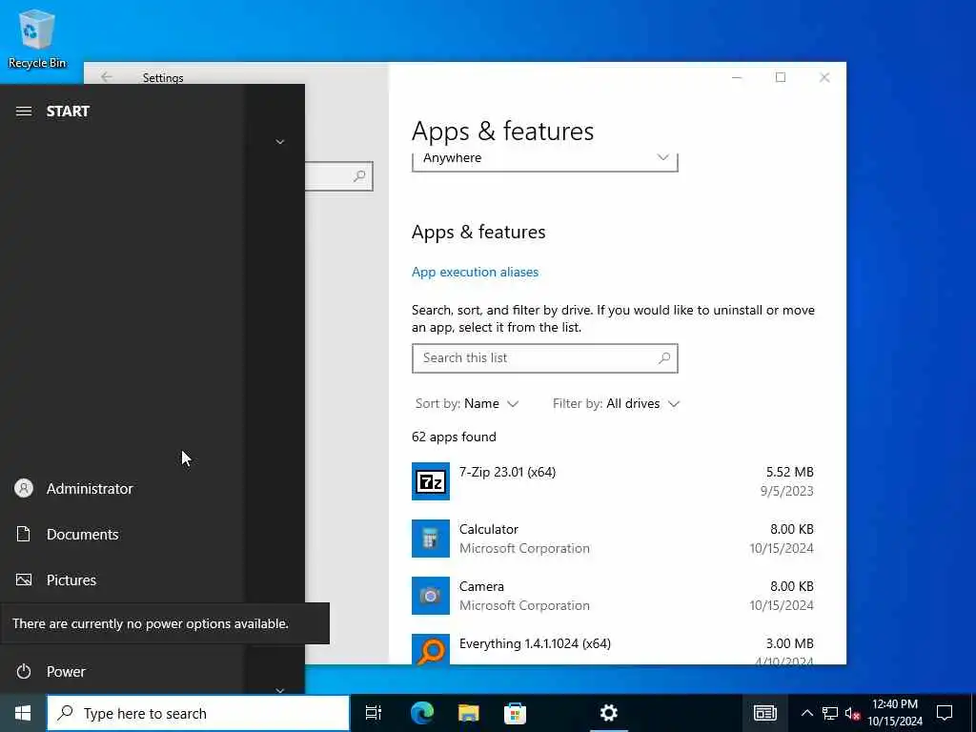Screen dimensions: 976x732
Task: Open the Sort by Name dropdown
Action: 467,404
